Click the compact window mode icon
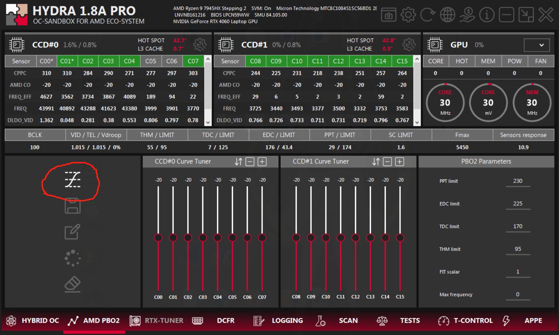 (526, 15)
